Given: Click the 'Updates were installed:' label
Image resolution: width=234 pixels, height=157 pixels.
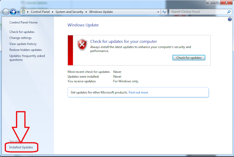Looking at the screenshot, I should [83, 76].
